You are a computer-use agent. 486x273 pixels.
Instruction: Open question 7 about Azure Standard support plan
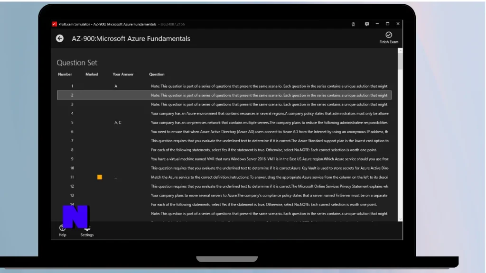(224, 140)
